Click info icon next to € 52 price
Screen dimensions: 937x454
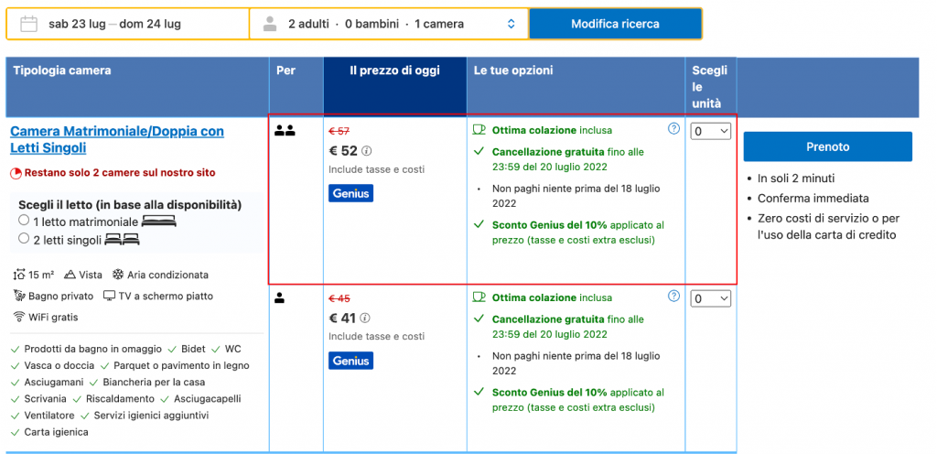pyautogui.click(x=366, y=152)
